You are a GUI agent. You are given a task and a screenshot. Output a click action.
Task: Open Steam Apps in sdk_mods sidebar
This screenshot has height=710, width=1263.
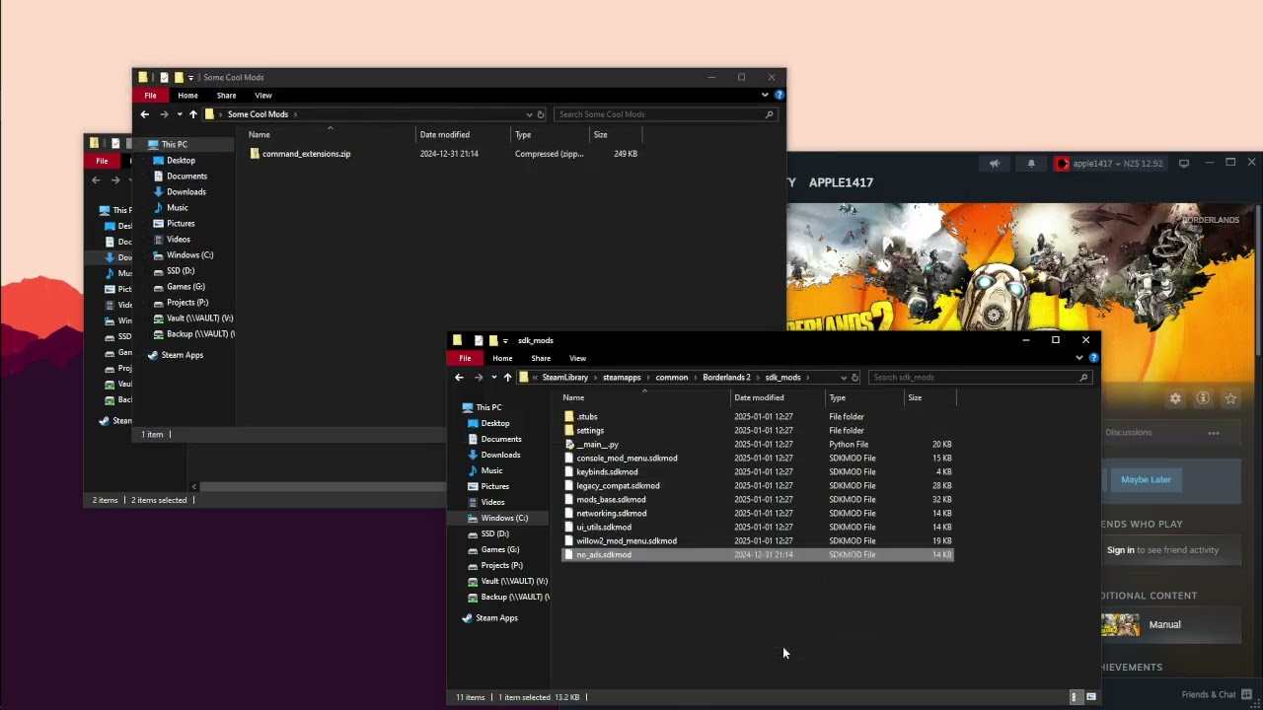tap(496, 617)
